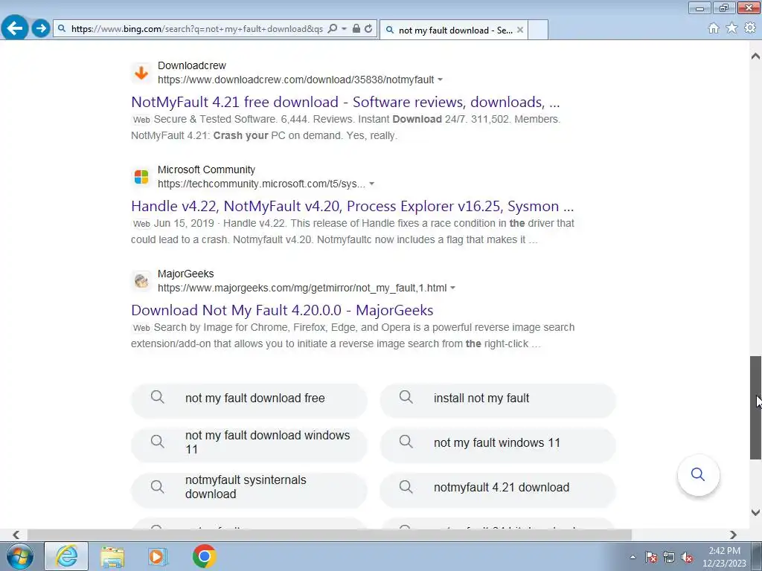
Task: Open a new blank tab
Action: pyautogui.click(x=538, y=30)
